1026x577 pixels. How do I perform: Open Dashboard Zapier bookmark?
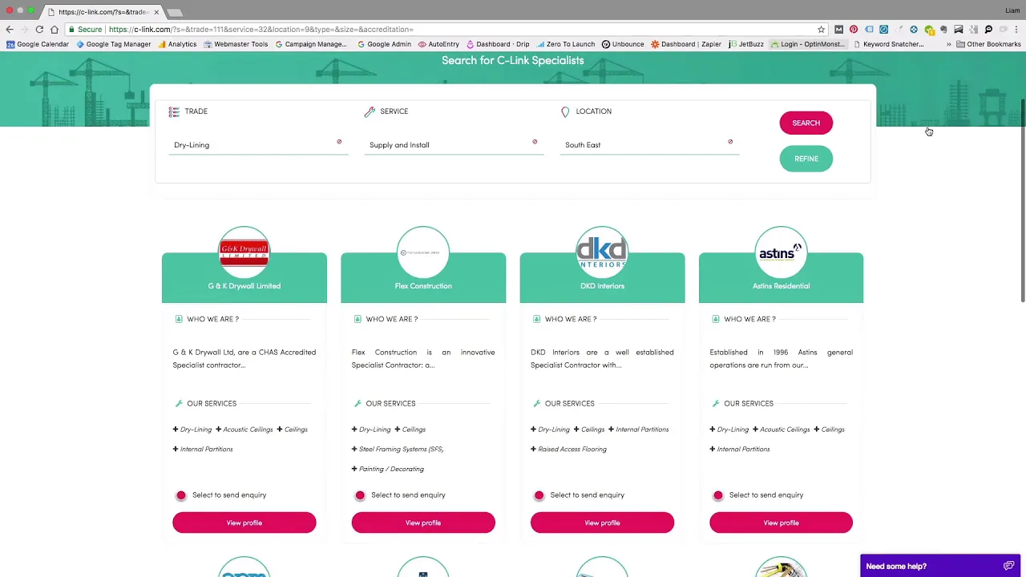pos(686,44)
